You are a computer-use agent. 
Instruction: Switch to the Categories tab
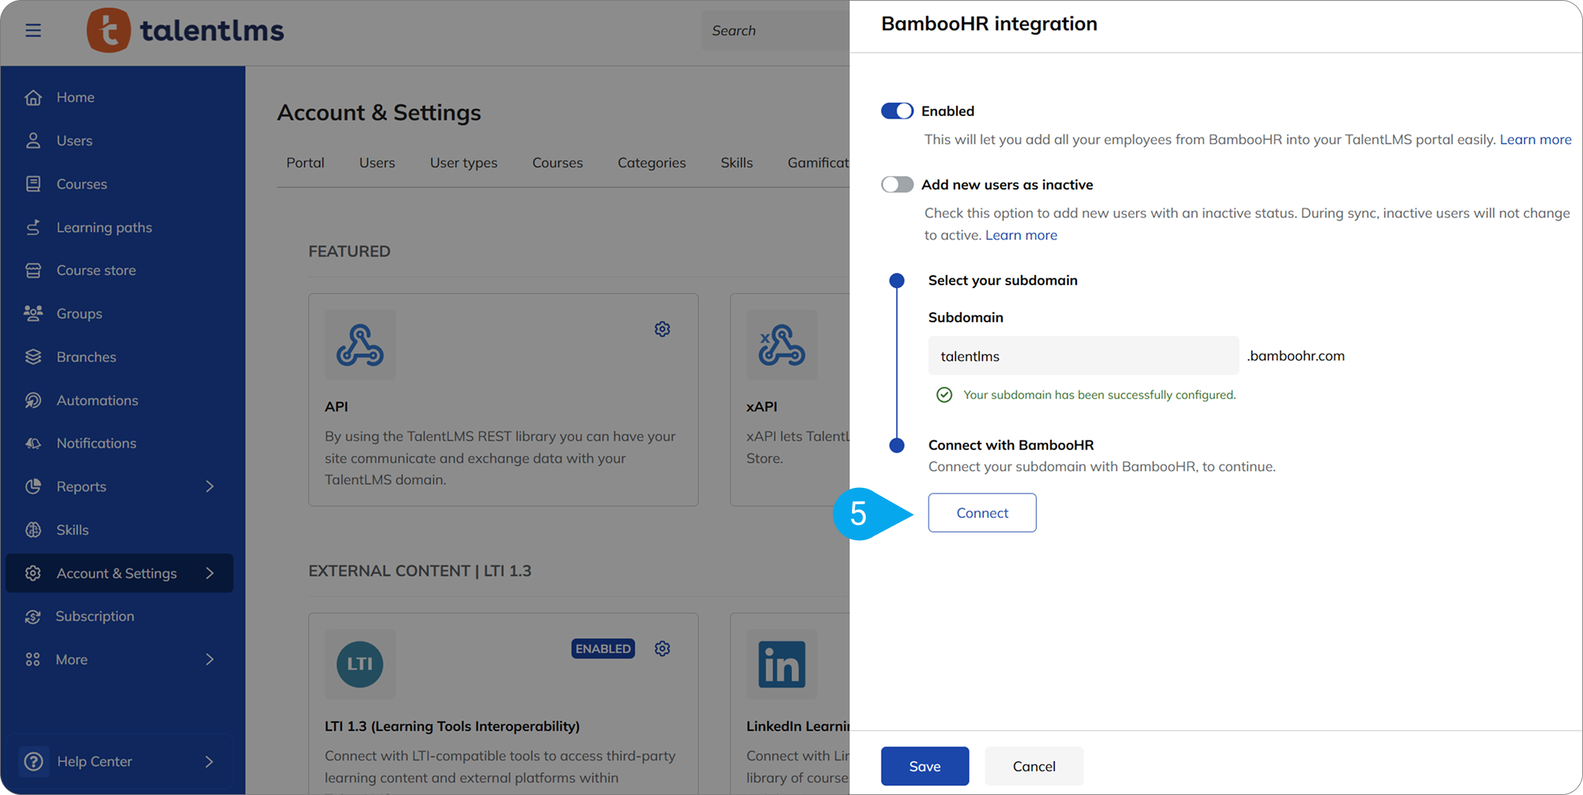(651, 163)
